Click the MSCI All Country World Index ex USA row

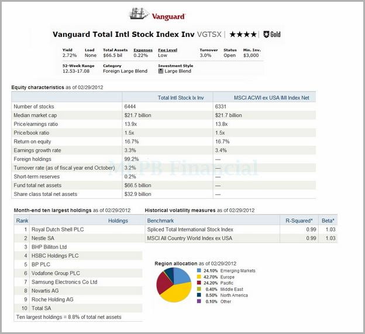click(241, 238)
